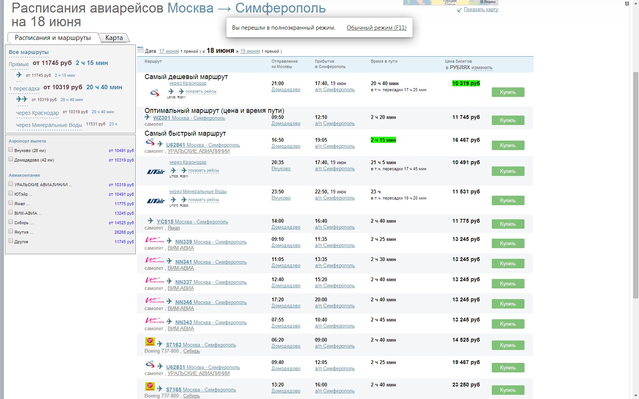Click Обычный режим (F11) to exit fullscreen
The image size is (639, 399).
(377, 28)
